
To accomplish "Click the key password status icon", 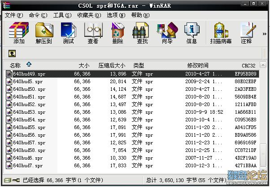I will click(16, 180).
